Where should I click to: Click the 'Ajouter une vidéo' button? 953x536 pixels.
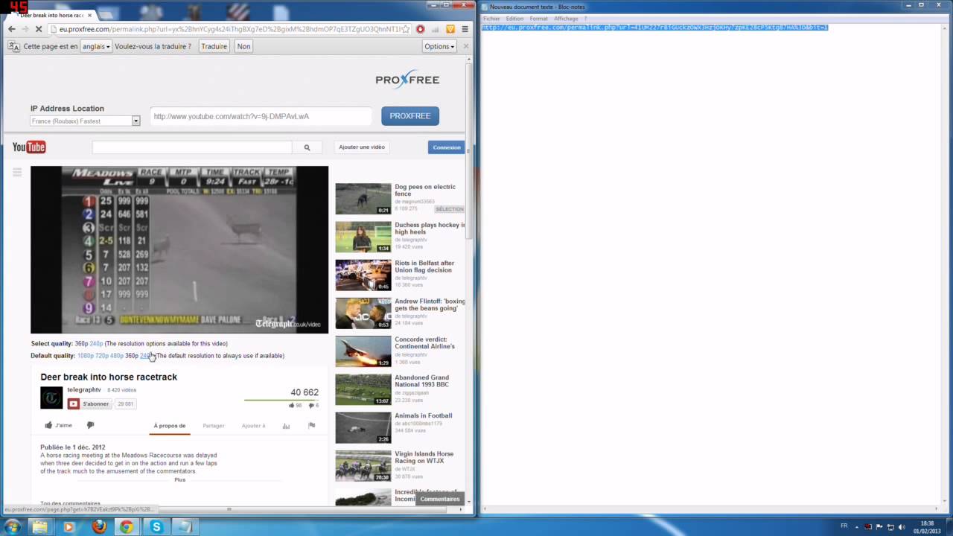(362, 147)
